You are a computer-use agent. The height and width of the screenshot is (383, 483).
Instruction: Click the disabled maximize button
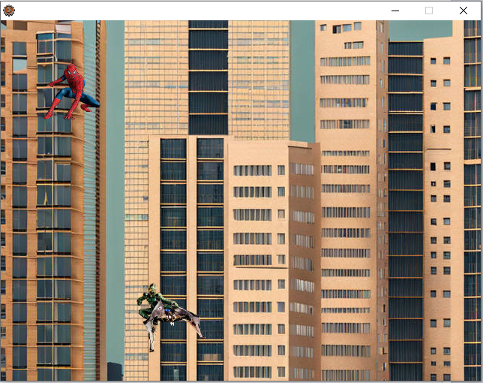[x=429, y=11]
